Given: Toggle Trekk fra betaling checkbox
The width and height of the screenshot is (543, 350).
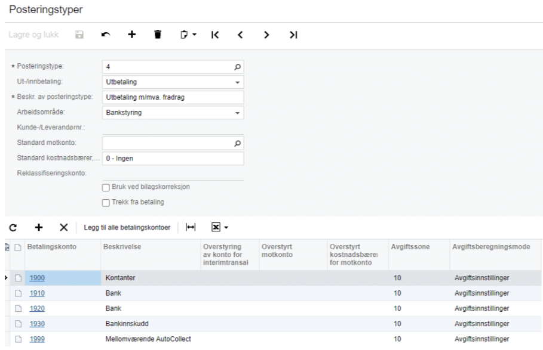Looking at the screenshot, I should pos(106,203).
